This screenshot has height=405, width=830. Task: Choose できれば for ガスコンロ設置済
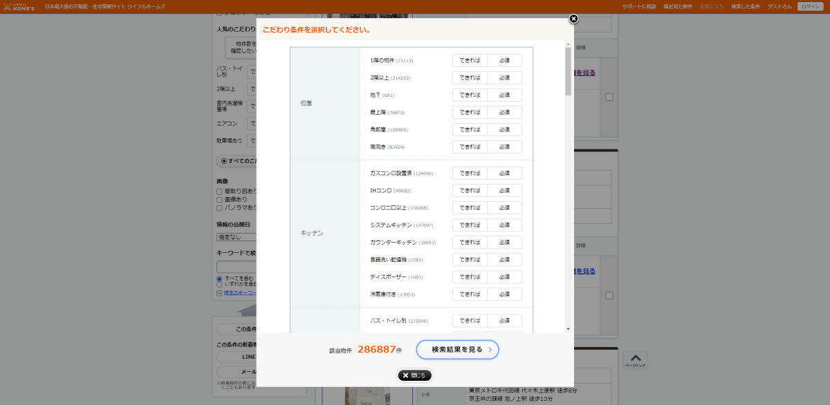(470, 173)
